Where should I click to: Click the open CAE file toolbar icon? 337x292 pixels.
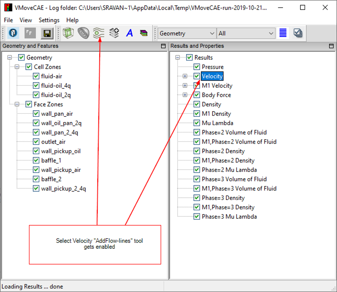13,33
